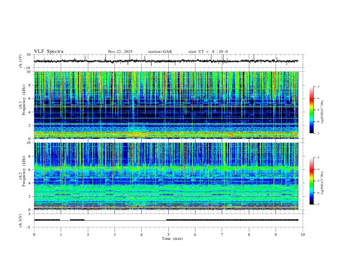Click the ch.1 color bar log(PSD) label
Viewport: 341px width, 263px height.
[322, 112]
